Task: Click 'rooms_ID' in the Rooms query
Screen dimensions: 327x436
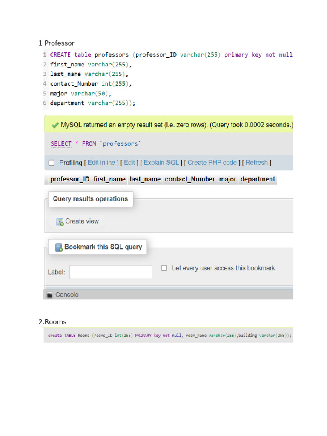Action: coord(103,336)
